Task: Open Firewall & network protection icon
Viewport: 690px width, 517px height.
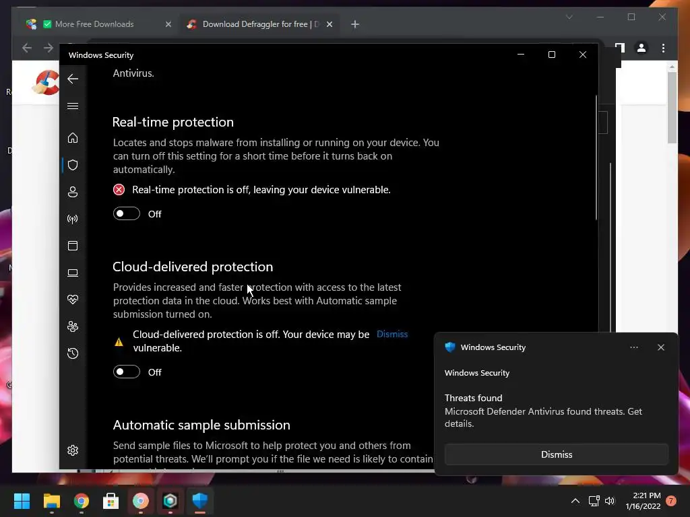Action: pyautogui.click(x=73, y=219)
